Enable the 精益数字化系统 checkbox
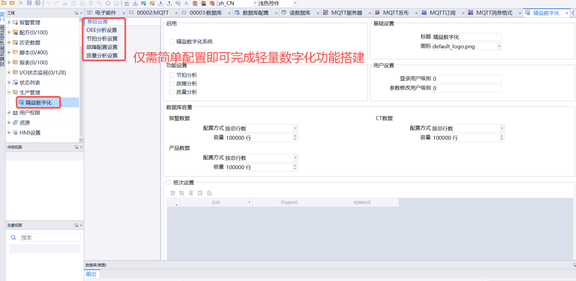The image size is (576, 281). pyautogui.click(x=171, y=42)
